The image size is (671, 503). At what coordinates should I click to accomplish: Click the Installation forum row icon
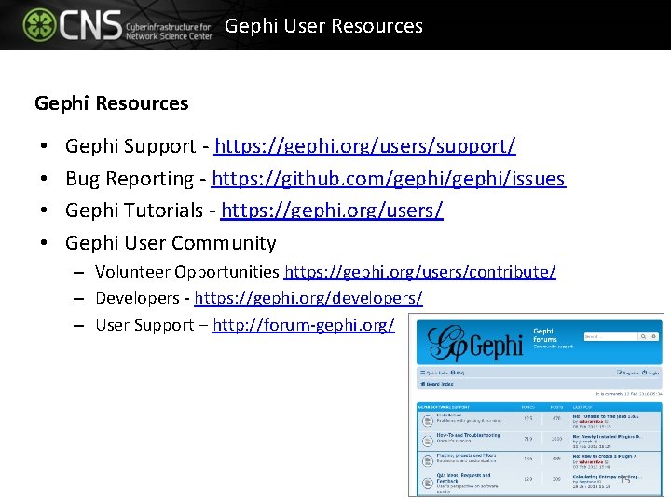click(427, 421)
